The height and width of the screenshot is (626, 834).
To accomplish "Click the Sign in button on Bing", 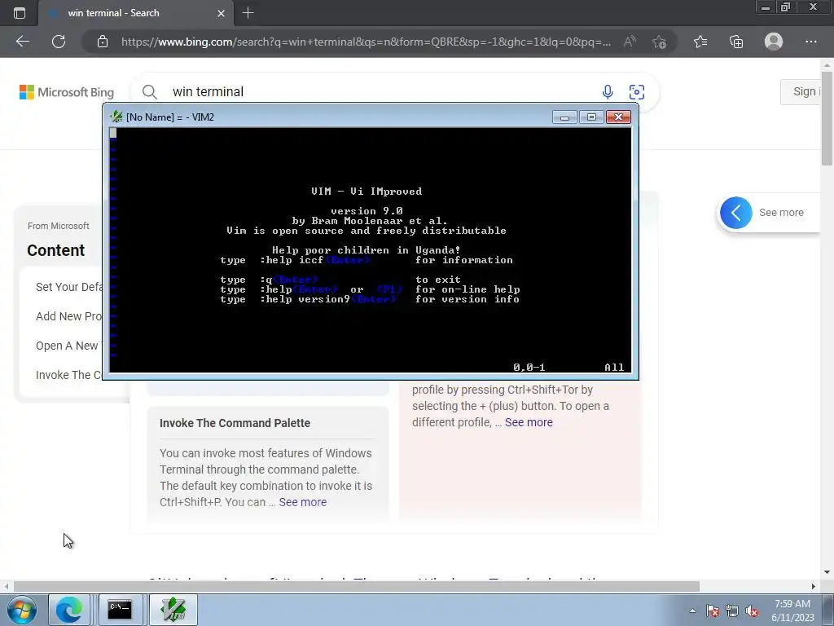I will pyautogui.click(x=801, y=91).
